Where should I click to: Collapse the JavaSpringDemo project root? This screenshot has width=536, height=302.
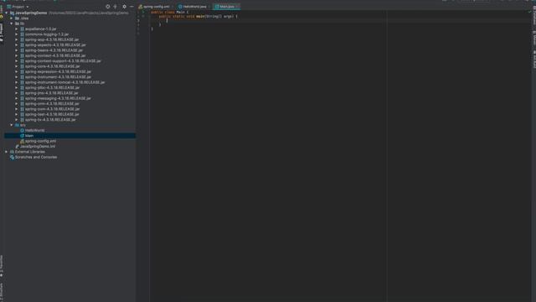click(x=7, y=13)
